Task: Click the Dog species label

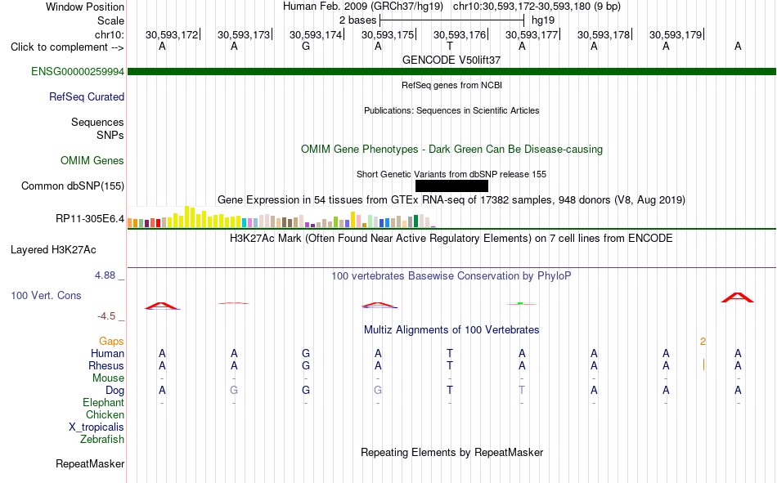Action: (115, 391)
